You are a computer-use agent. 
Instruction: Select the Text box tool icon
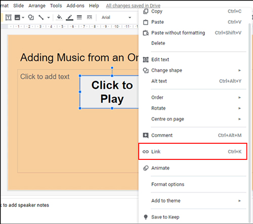(x=8, y=17)
